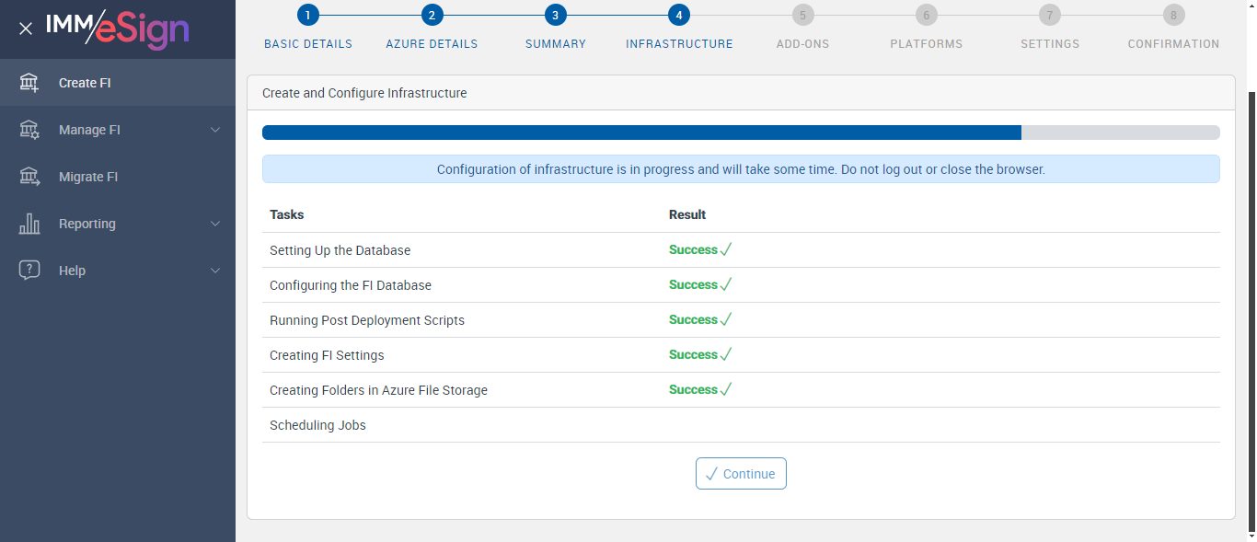Go to step 3 circle Summary

[555, 15]
